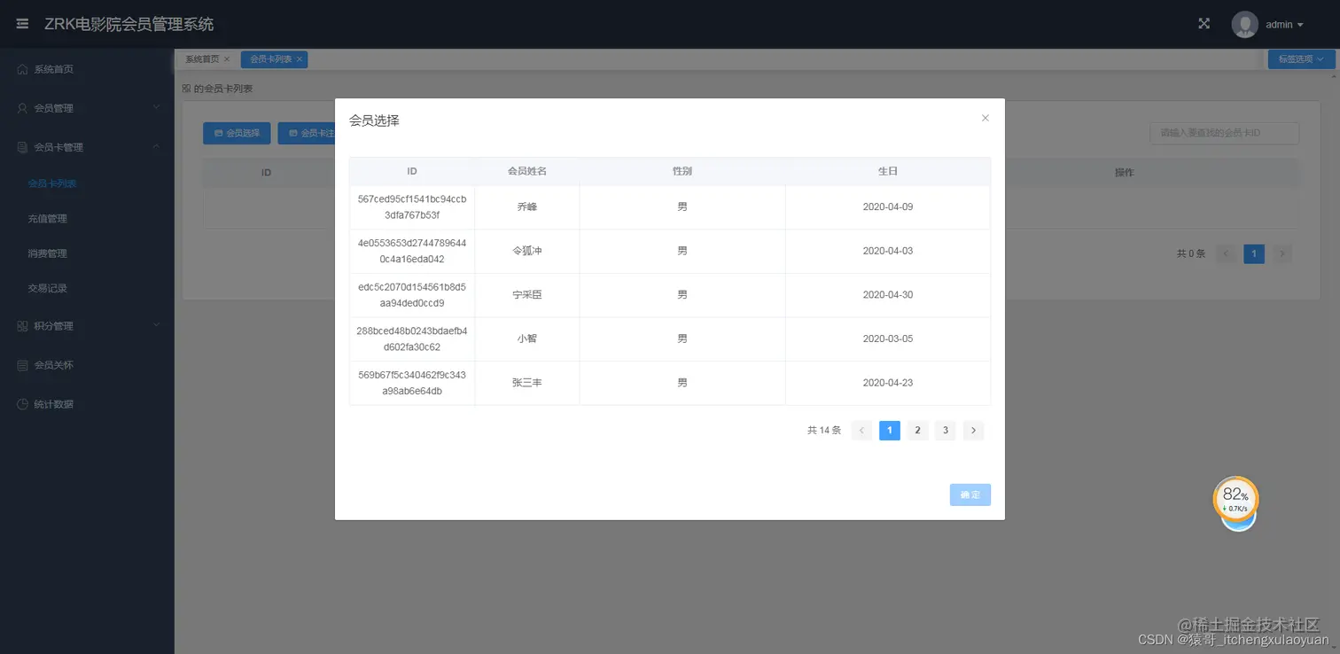
Task: Click background list next-page arrow
Action: [1282, 253]
